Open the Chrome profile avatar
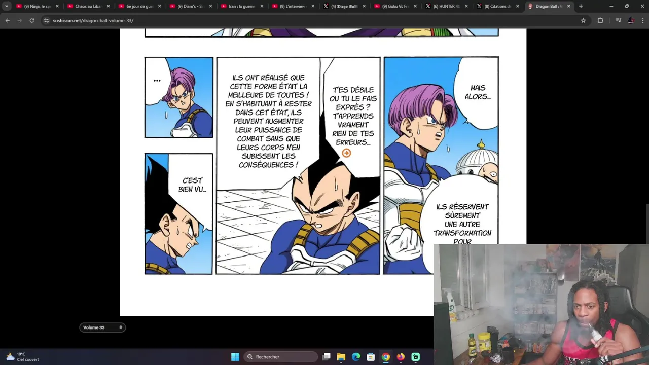 631,20
